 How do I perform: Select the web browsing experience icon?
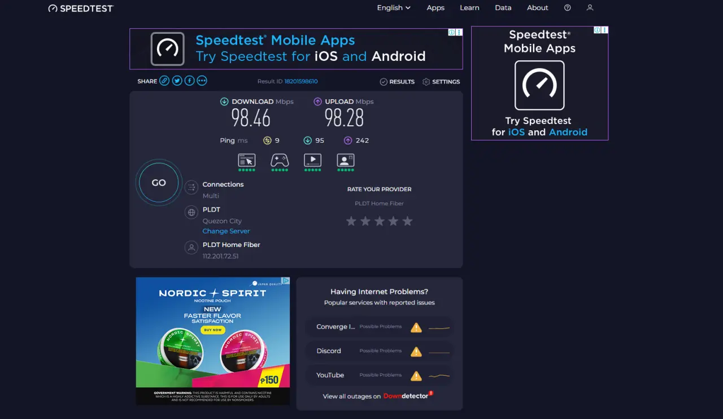(x=247, y=162)
